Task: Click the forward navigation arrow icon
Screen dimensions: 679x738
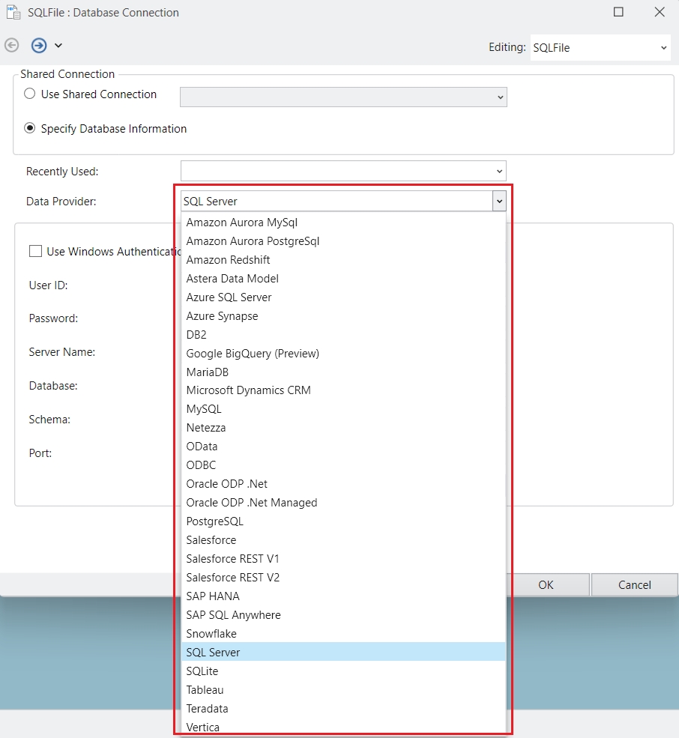Action: pyautogui.click(x=39, y=46)
